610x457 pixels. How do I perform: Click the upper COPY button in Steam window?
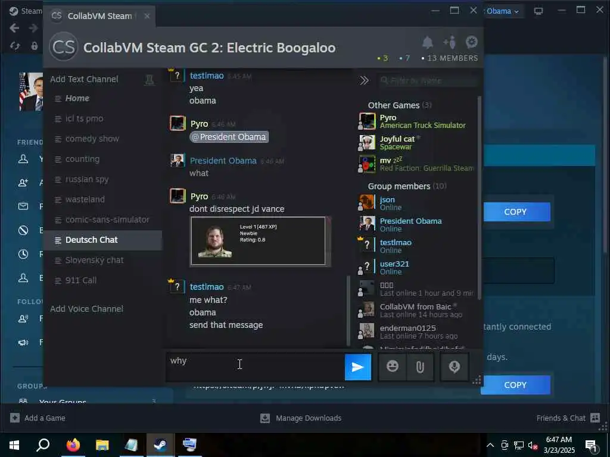pos(516,212)
